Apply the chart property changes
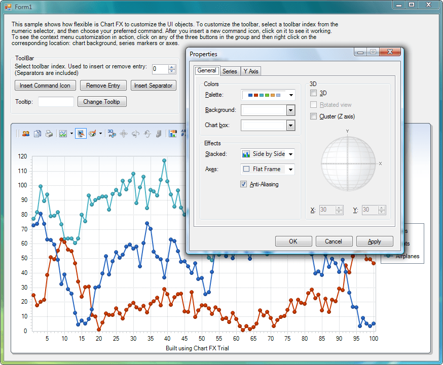This screenshot has height=365, width=443. (375, 241)
